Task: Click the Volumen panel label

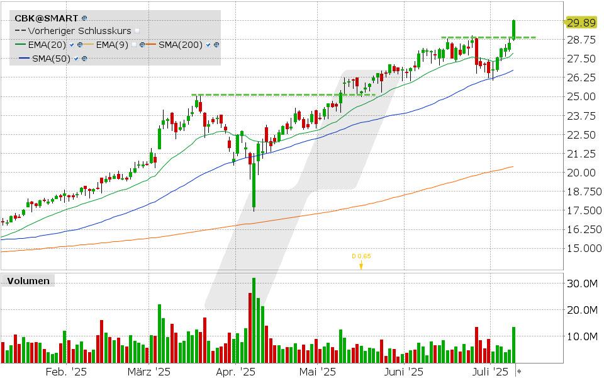Action: [28, 281]
